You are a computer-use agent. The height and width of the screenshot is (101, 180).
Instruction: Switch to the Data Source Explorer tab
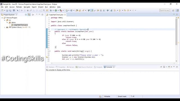pos(84,67)
